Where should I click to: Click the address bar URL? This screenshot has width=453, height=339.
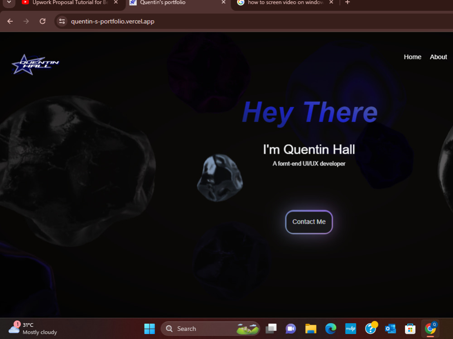tap(113, 21)
